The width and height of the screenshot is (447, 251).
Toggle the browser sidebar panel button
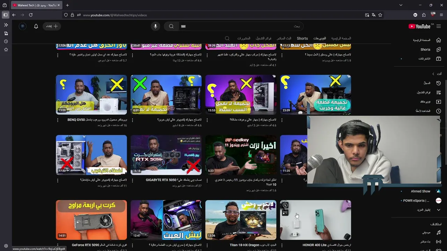[6, 15]
